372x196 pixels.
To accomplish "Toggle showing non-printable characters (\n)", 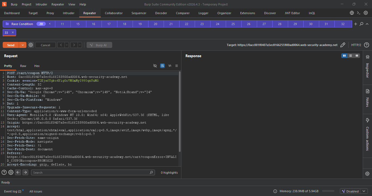I will pos(170,66).
